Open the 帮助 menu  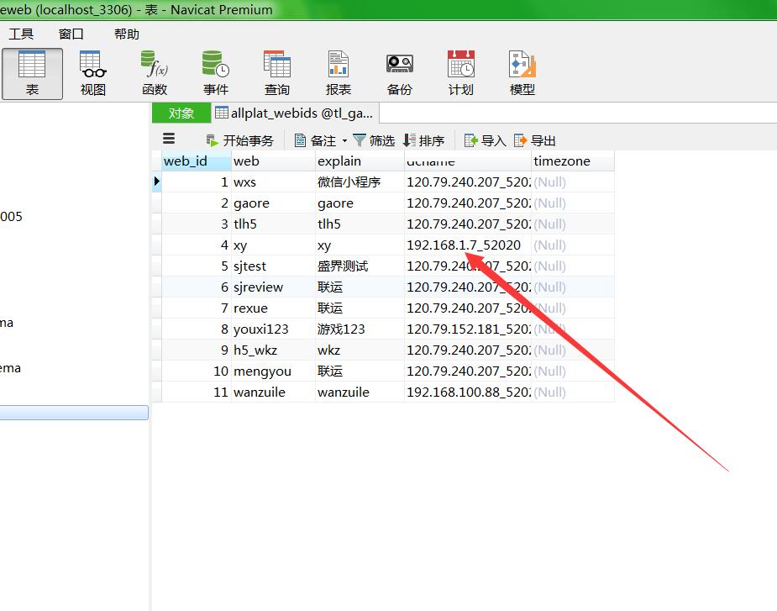(x=127, y=34)
